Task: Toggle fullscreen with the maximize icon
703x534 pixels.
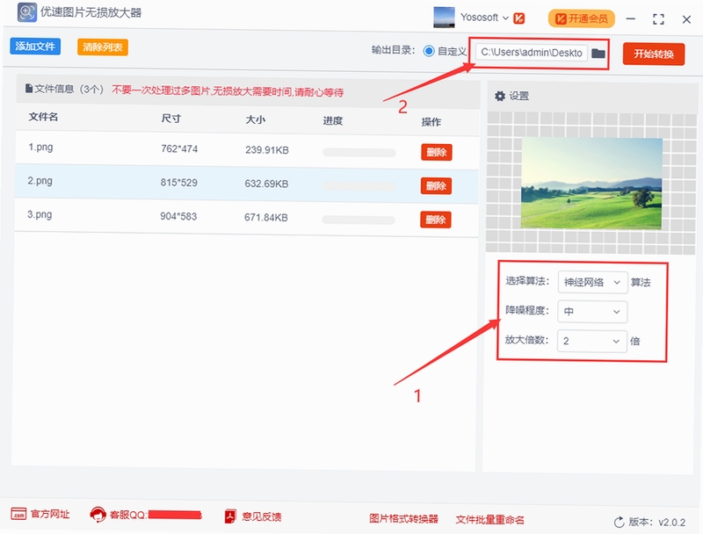Action: coord(658,19)
